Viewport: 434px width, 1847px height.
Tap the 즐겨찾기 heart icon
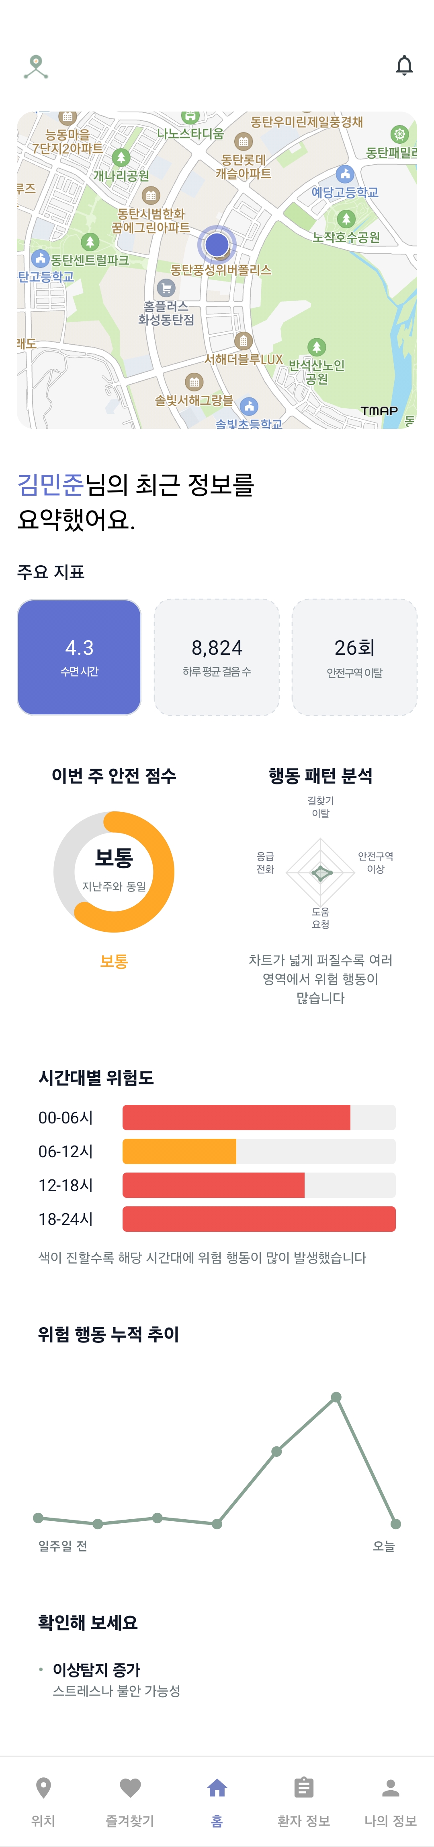tap(130, 1787)
